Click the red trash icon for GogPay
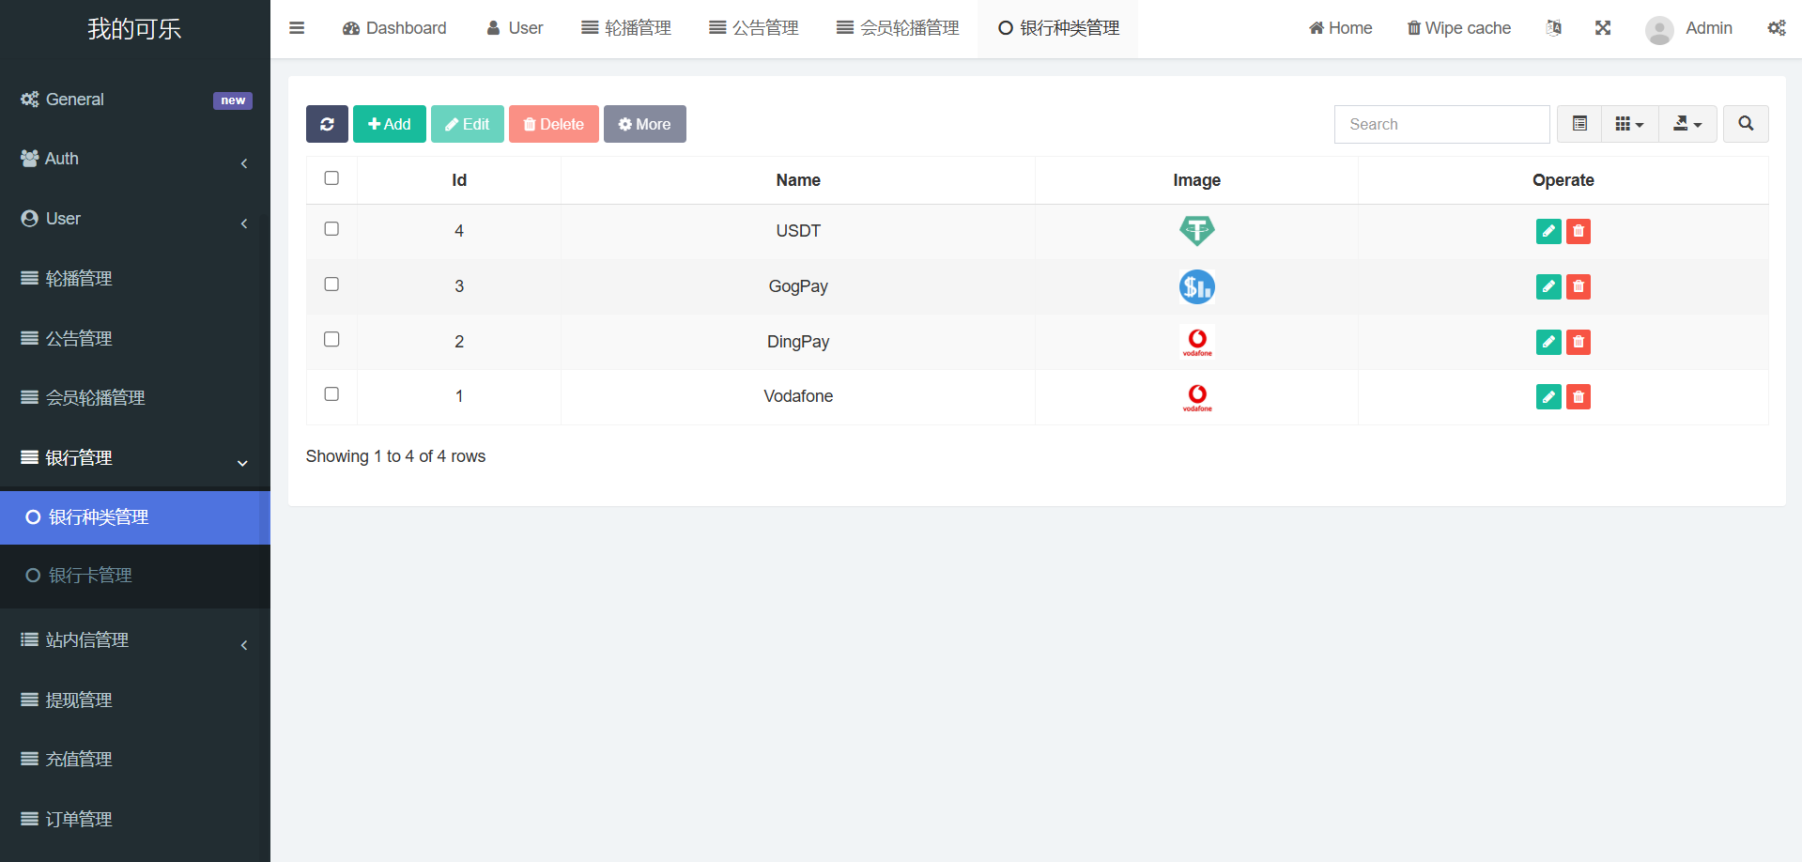The image size is (1802, 862). 1579,286
